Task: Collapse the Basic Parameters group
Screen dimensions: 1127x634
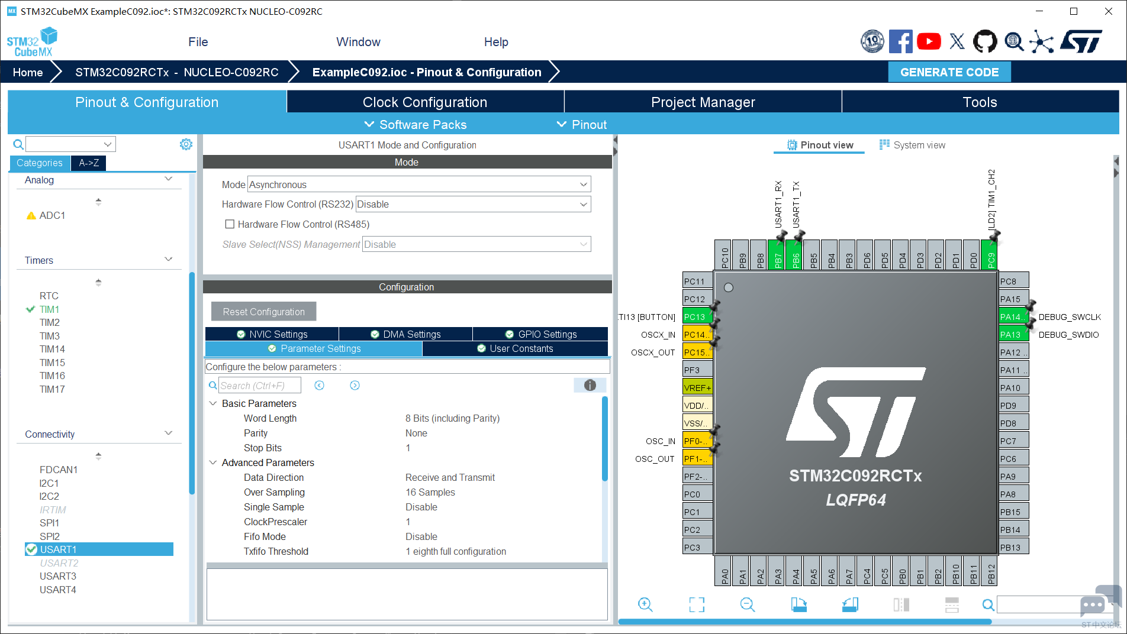Action: pos(213,403)
